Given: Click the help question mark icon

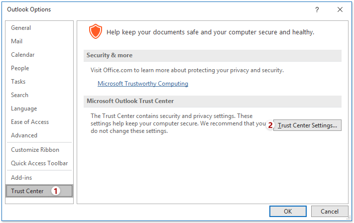Looking at the screenshot, I should (317, 9).
